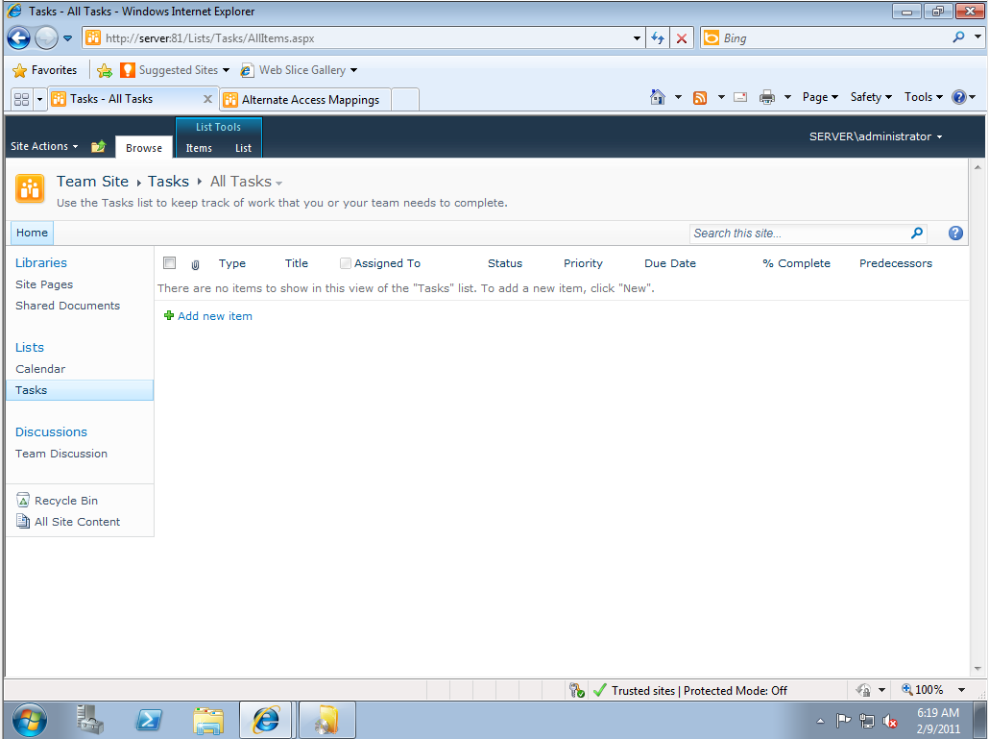This screenshot has width=989, height=739.
Task: Toggle the Assigned To column checkbox
Action: point(346,263)
